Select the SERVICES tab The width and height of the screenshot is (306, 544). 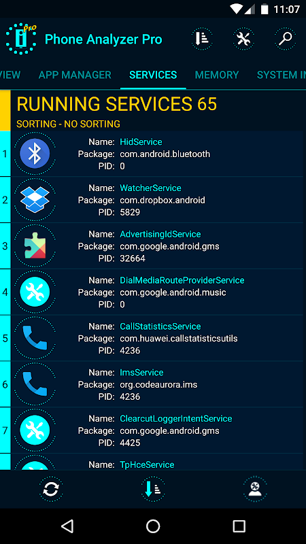(x=153, y=75)
